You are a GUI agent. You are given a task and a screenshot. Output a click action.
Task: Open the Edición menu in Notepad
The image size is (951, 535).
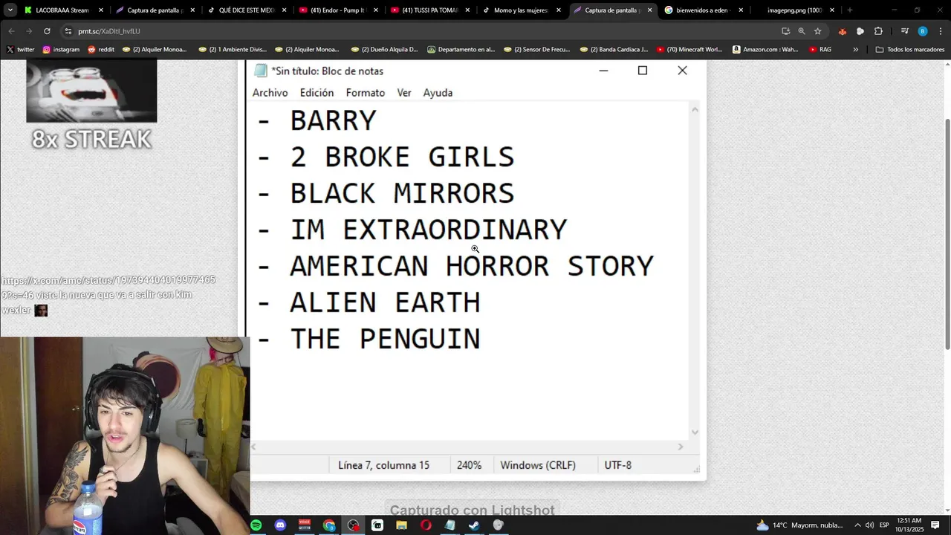click(317, 93)
